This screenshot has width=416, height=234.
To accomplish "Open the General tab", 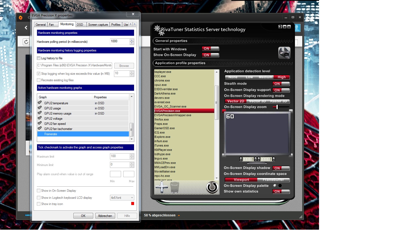I will (41, 25).
